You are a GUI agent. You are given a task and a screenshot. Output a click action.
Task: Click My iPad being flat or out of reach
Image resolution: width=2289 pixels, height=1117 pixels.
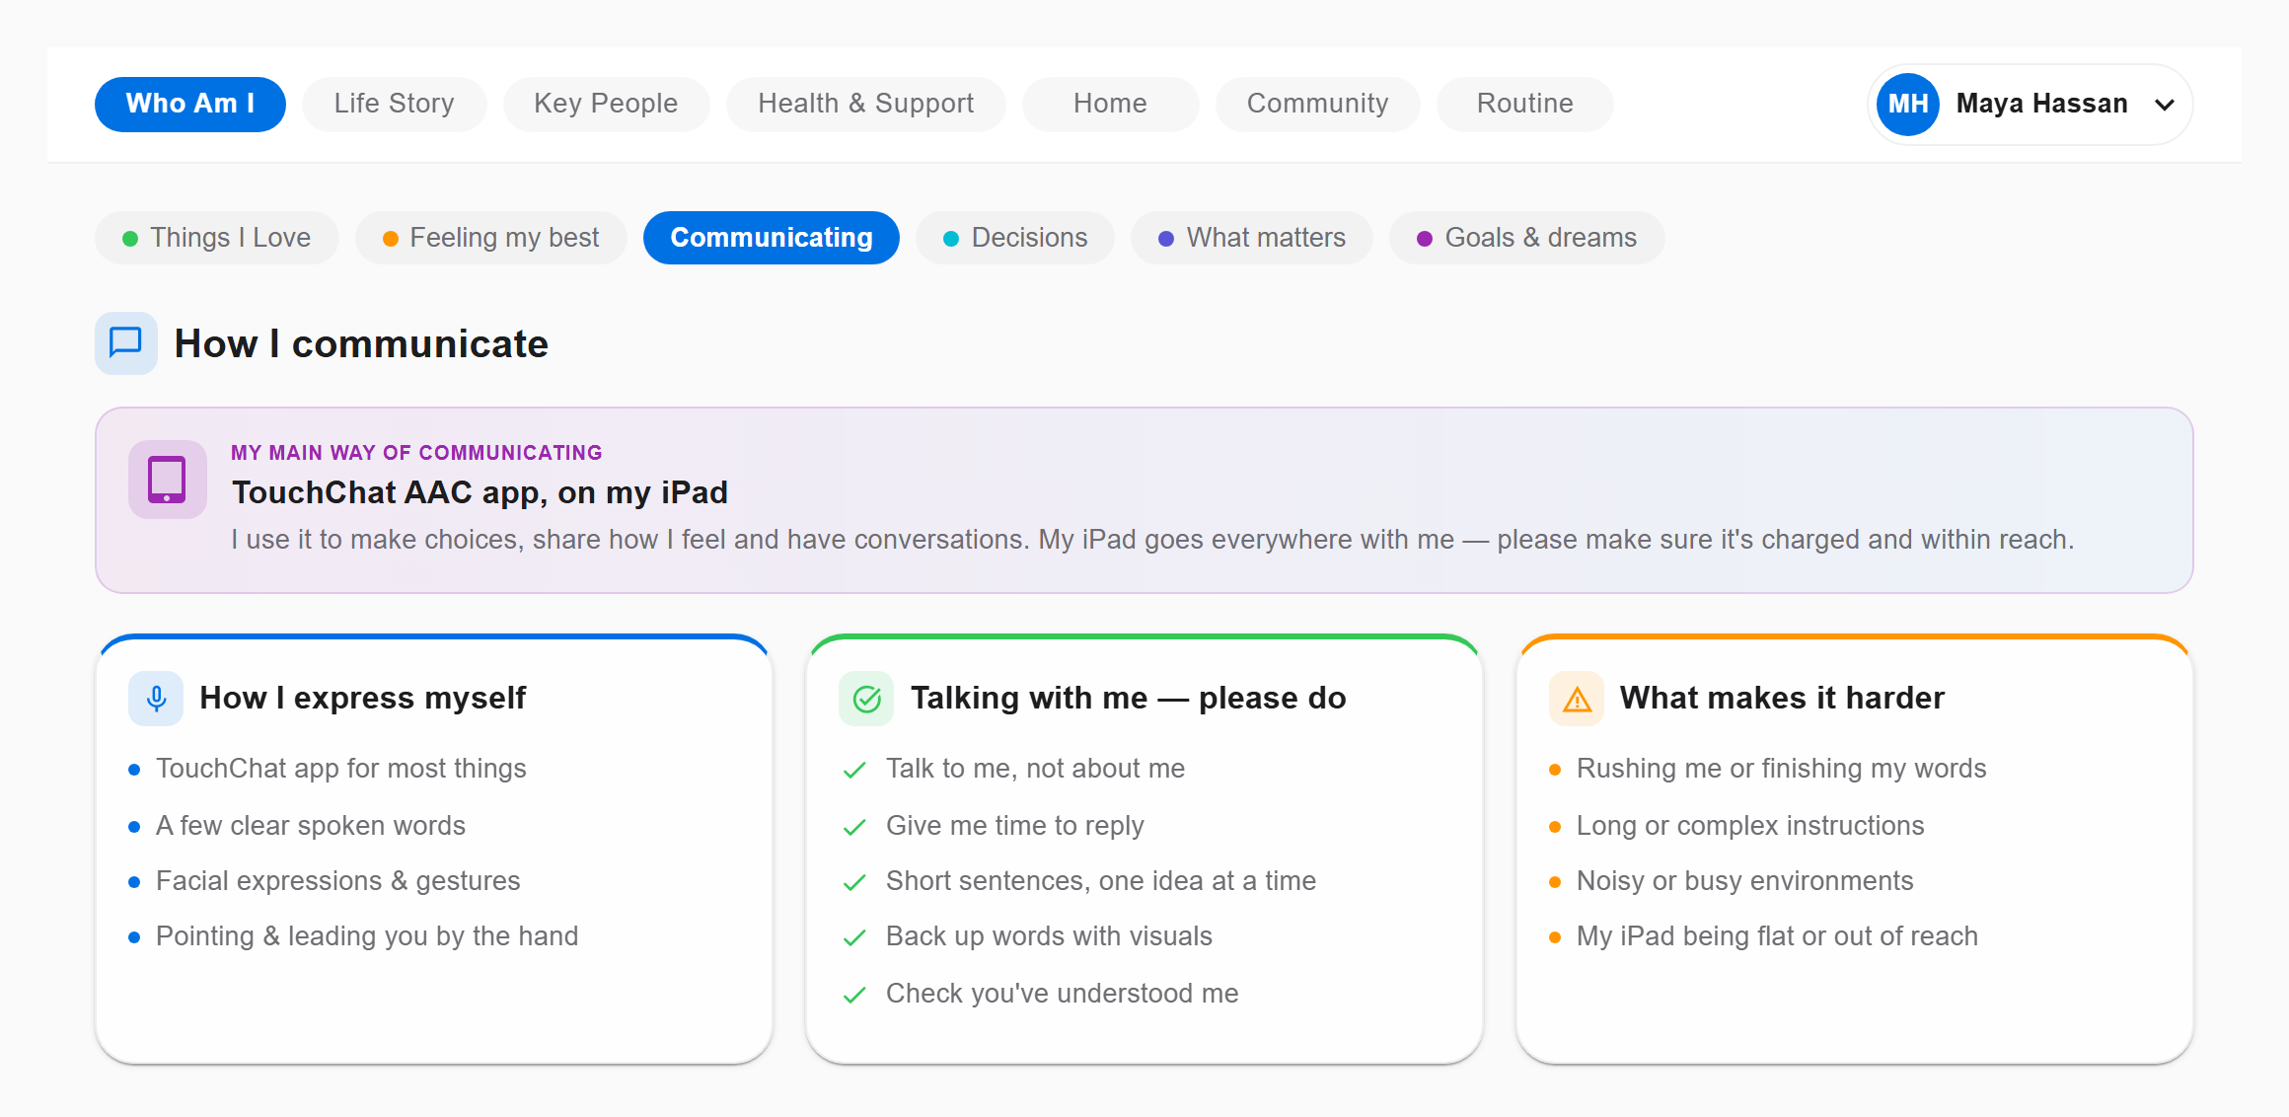click(x=1777, y=936)
